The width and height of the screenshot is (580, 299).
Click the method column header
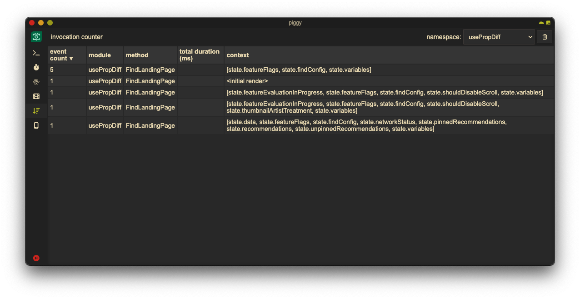coord(137,55)
